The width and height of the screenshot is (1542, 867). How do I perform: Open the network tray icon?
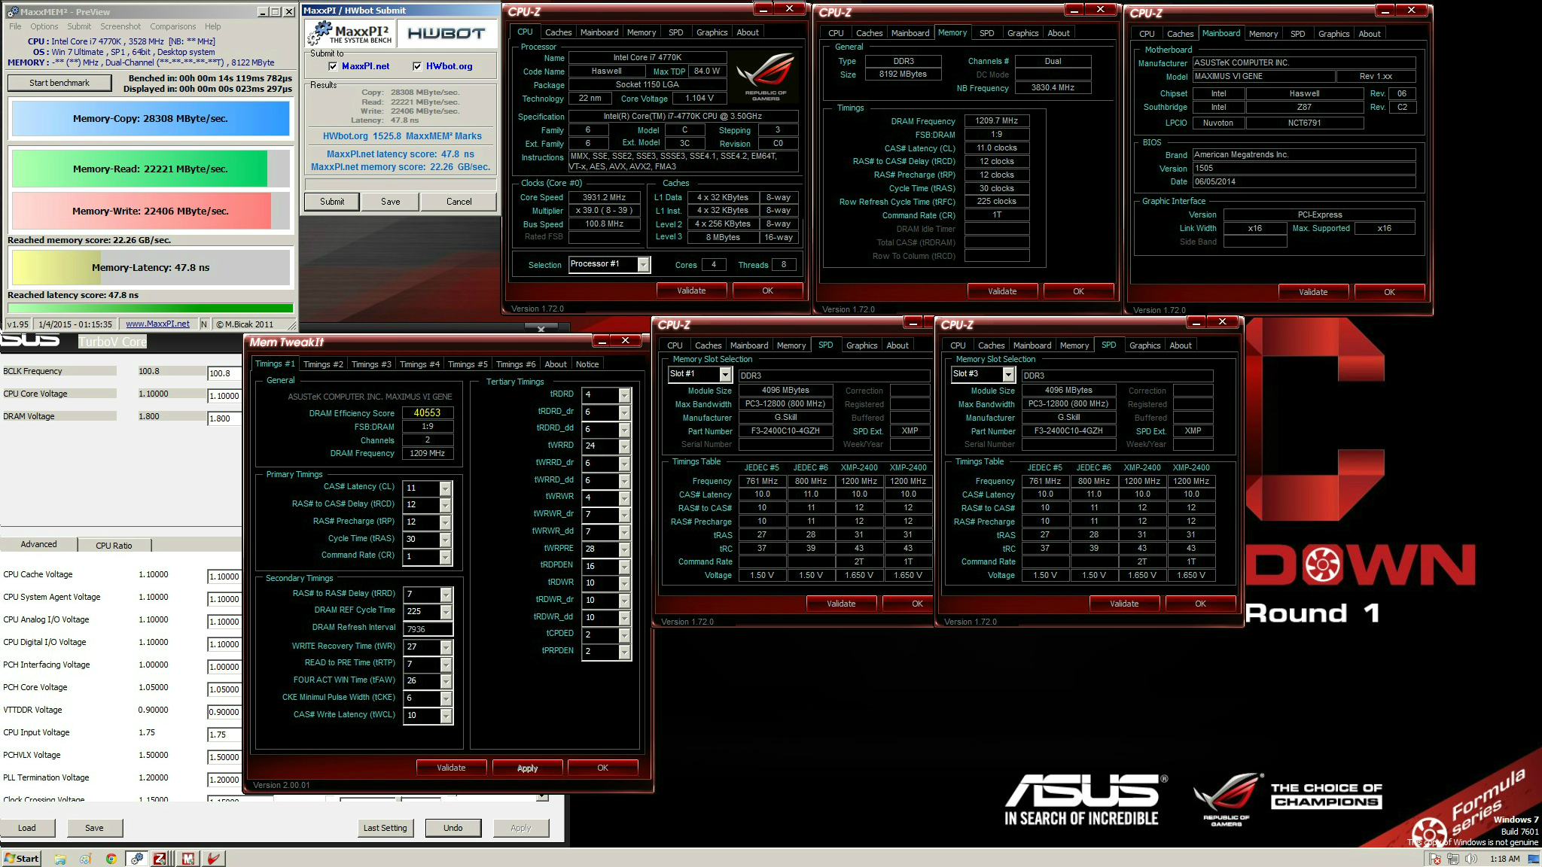tap(1453, 859)
